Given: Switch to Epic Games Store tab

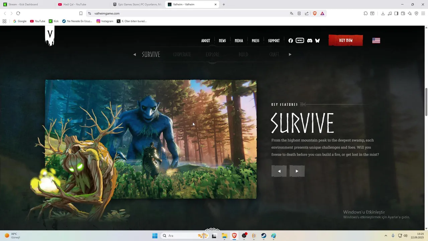Looking at the screenshot, I should click(137, 4).
